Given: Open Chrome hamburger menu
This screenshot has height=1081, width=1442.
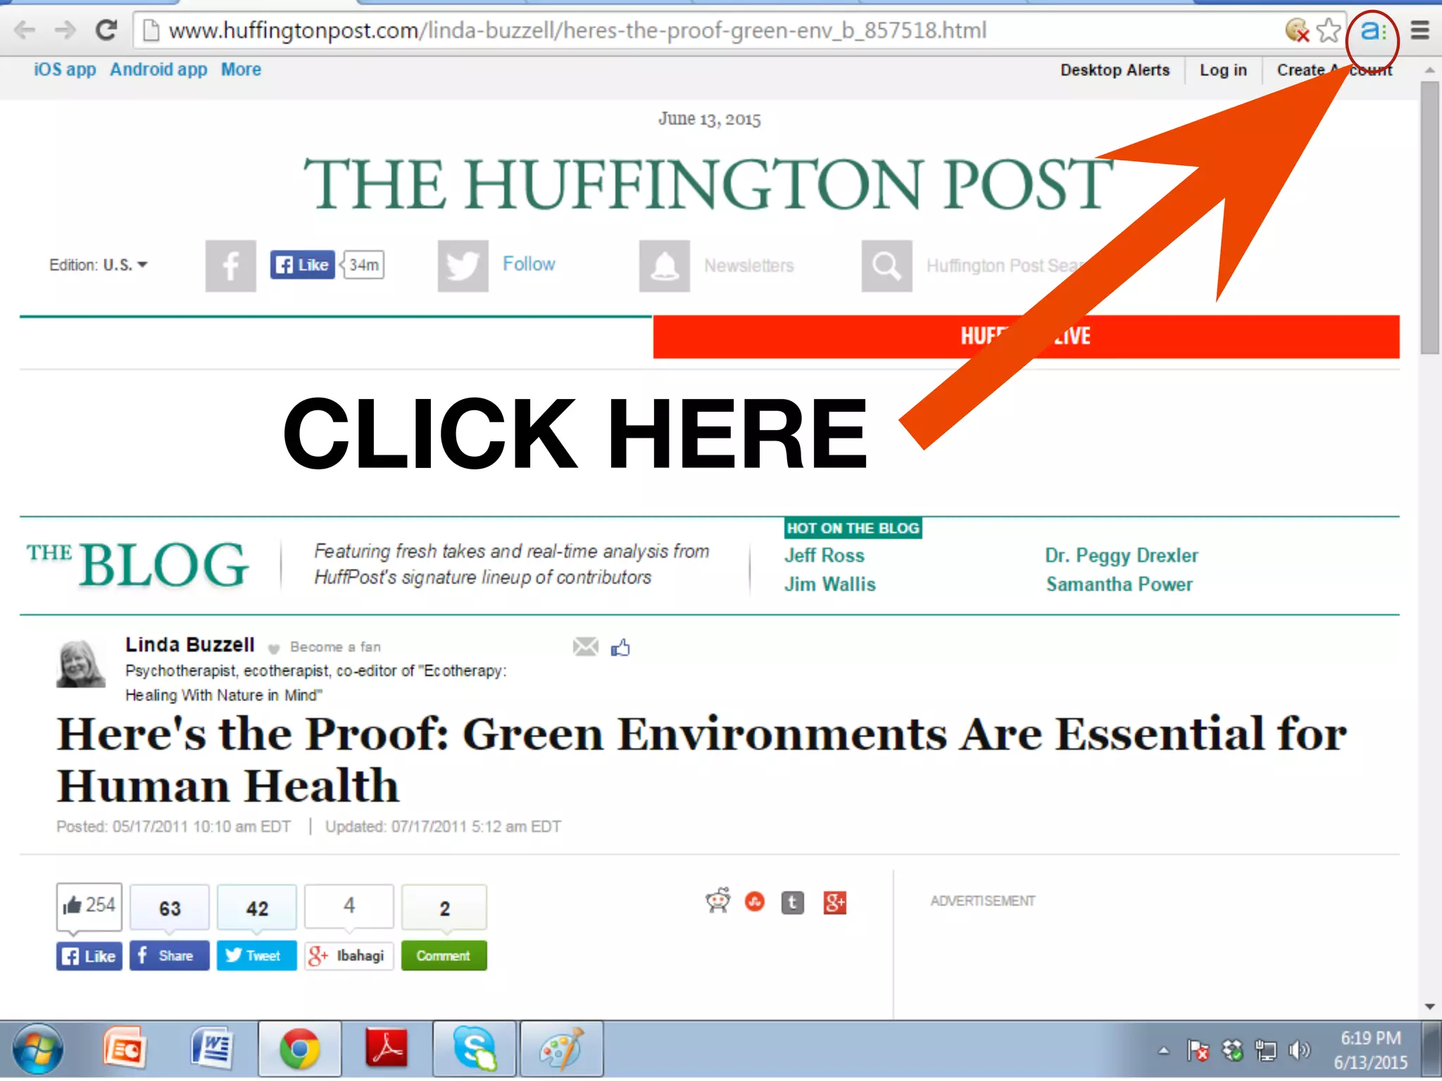Looking at the screenshot, I should 1419,31.
